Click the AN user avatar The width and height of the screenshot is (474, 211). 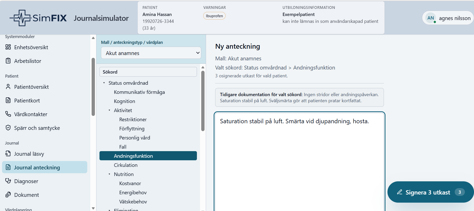click(431, 18)
